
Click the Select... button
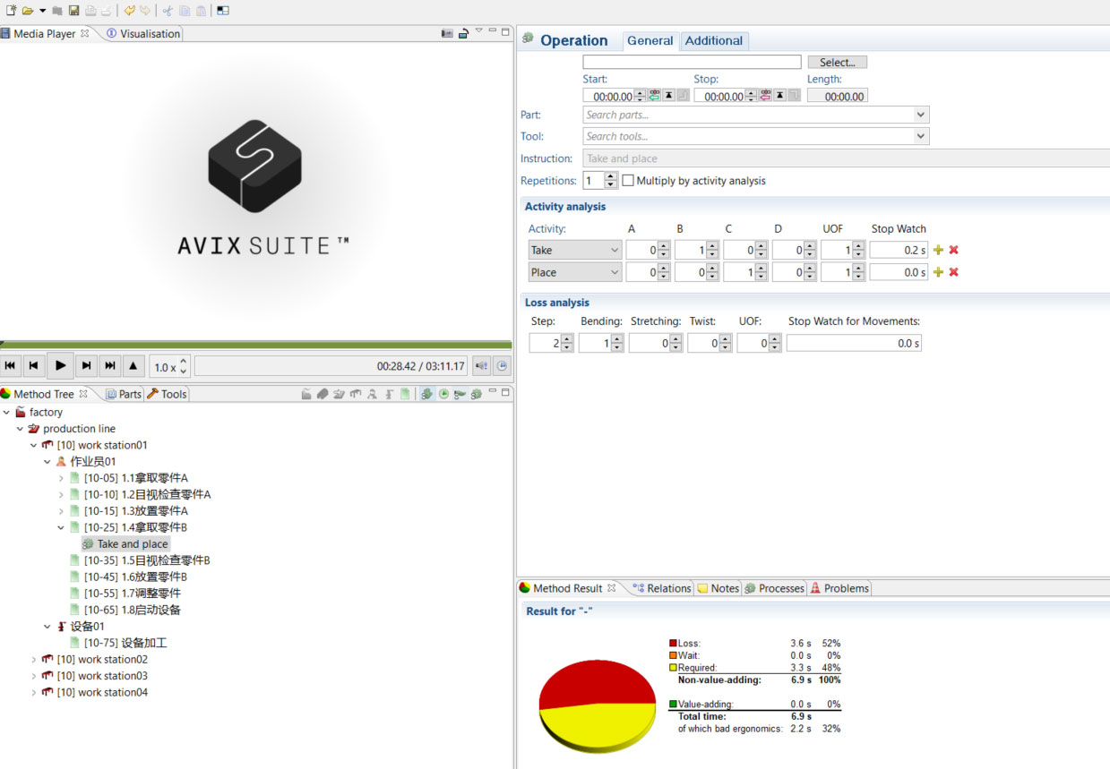pyautogui.click(x=837, y=63)
